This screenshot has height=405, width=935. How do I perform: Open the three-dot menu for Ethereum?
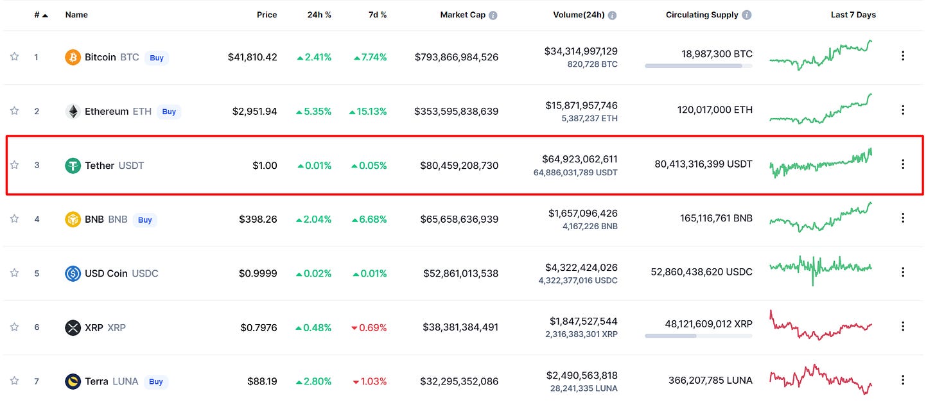903,110
